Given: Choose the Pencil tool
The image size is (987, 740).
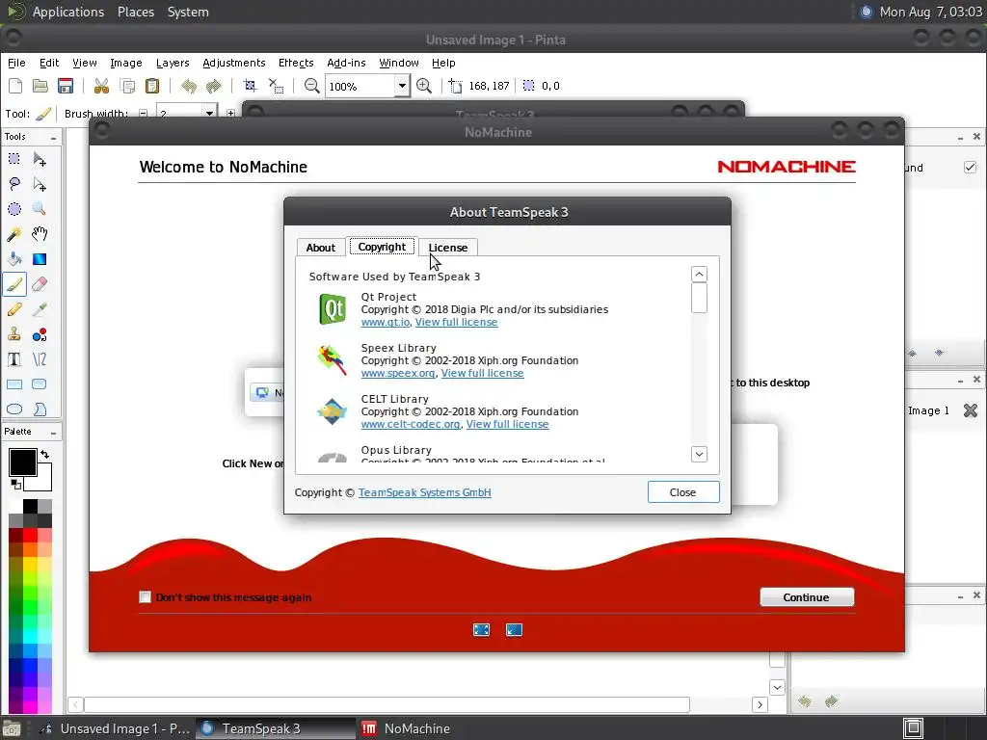Looking at the screenshot, I should pyautogui.click(x=13, y=309).
